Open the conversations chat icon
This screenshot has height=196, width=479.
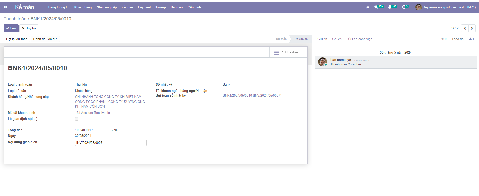pos(376,7)
